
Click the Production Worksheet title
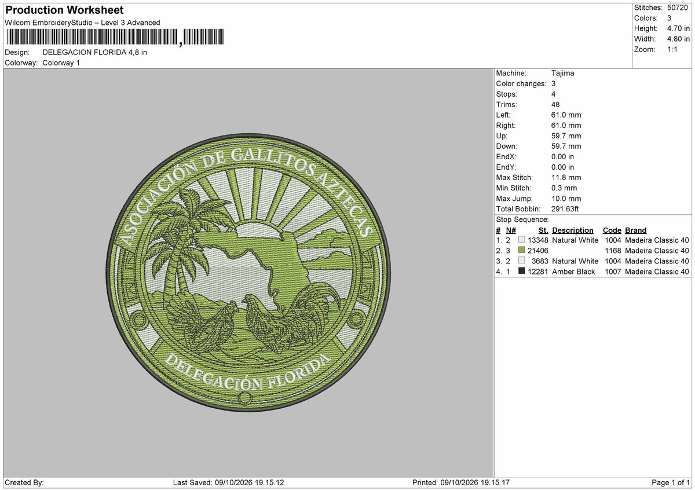point(64,10)
